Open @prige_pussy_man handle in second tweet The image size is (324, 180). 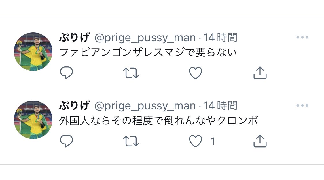coord(145,106)
